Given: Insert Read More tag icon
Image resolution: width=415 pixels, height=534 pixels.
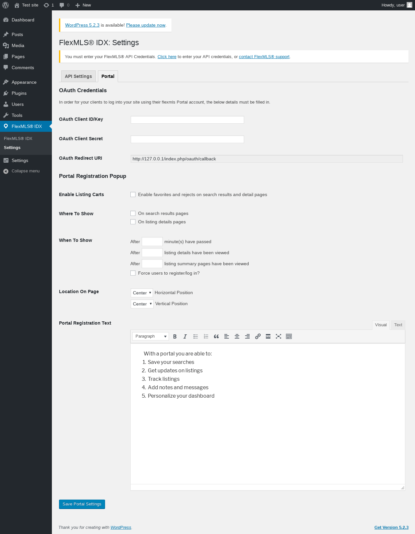Looking at the screenshot, I should click(x=268, y=336).
